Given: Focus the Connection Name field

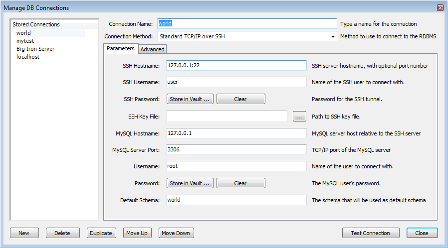Looking at the screenshot, I should (x=247, y=24).
